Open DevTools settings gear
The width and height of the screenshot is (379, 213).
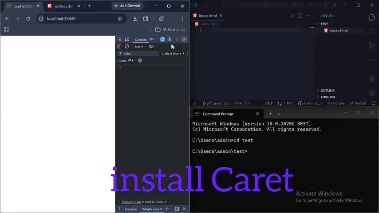pyautogui.click(x=170, y=39)
